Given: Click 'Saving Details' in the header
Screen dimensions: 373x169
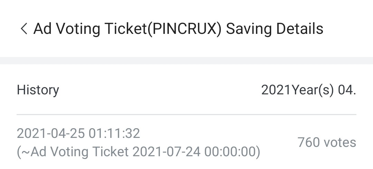Looking at the screenshot, I should (x=275, y=29).
